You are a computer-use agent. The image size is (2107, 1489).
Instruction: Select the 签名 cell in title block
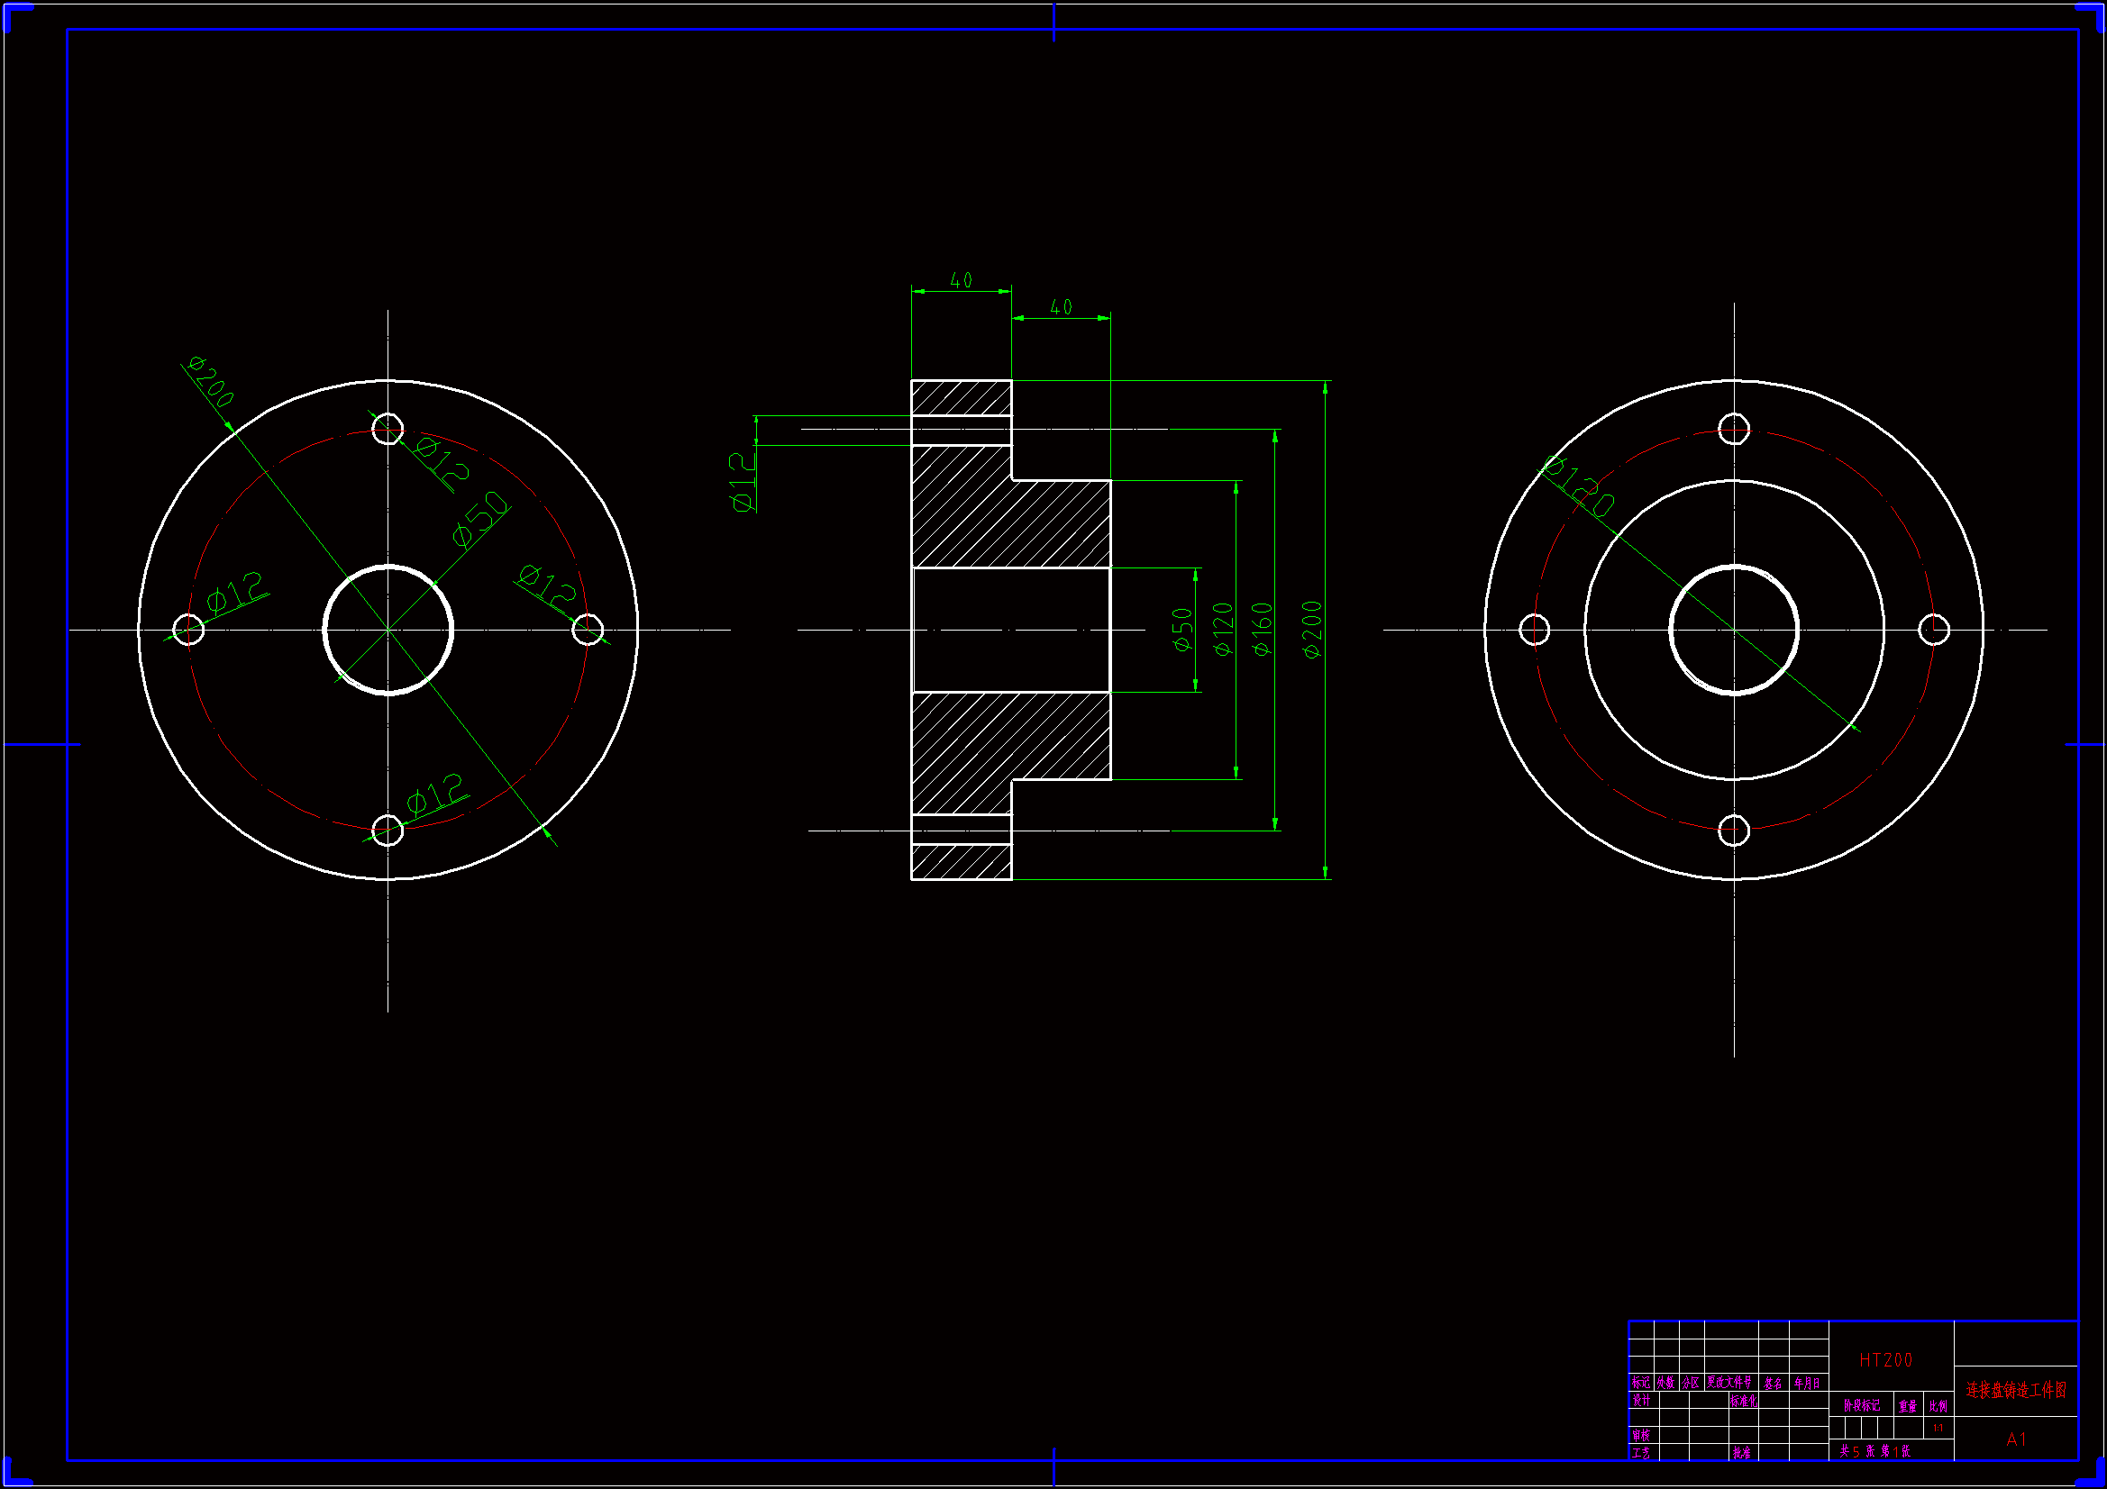pos(1773,1384)
